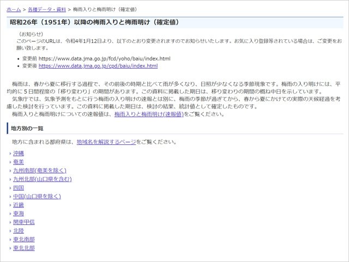This screenshot has height=262, width=349.
Task: Select the 東海 region link
Action: (x=19, y=214)
